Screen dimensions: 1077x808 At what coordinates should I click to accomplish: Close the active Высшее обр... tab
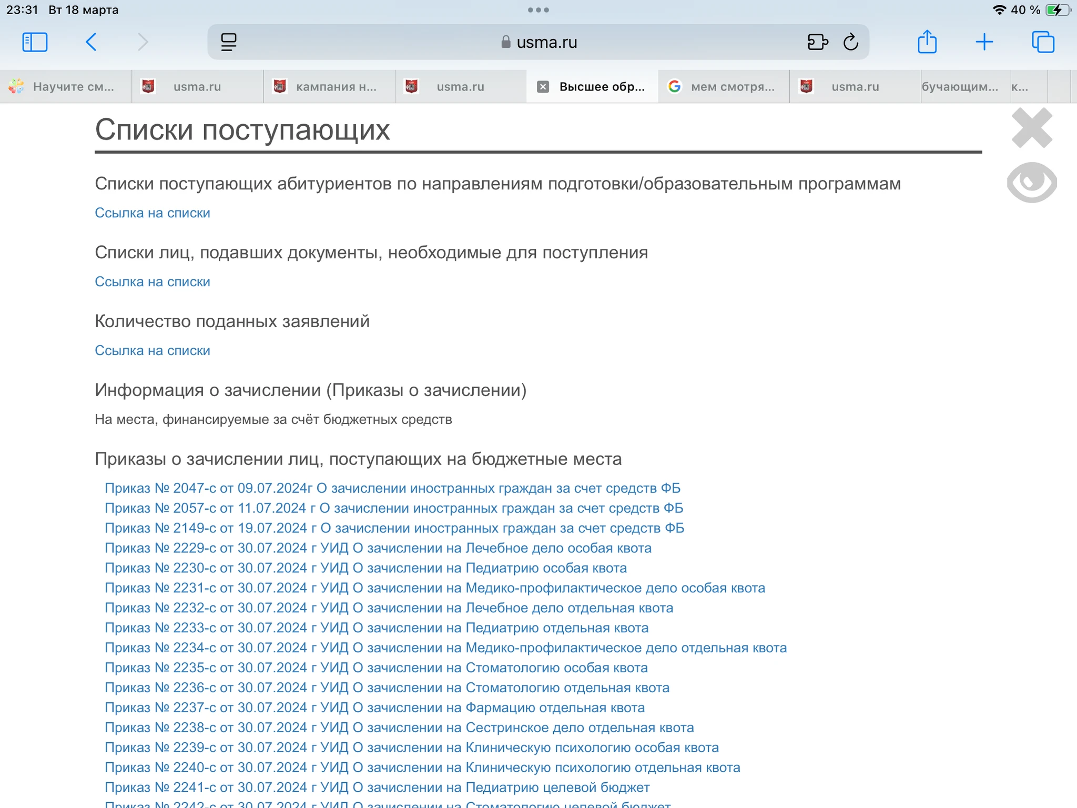[x=543, y=87]
